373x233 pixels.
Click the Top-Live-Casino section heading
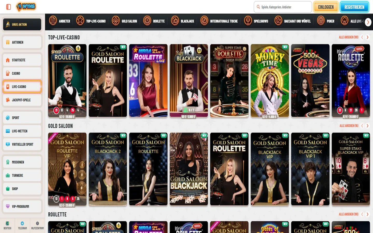tap(64, 38)
